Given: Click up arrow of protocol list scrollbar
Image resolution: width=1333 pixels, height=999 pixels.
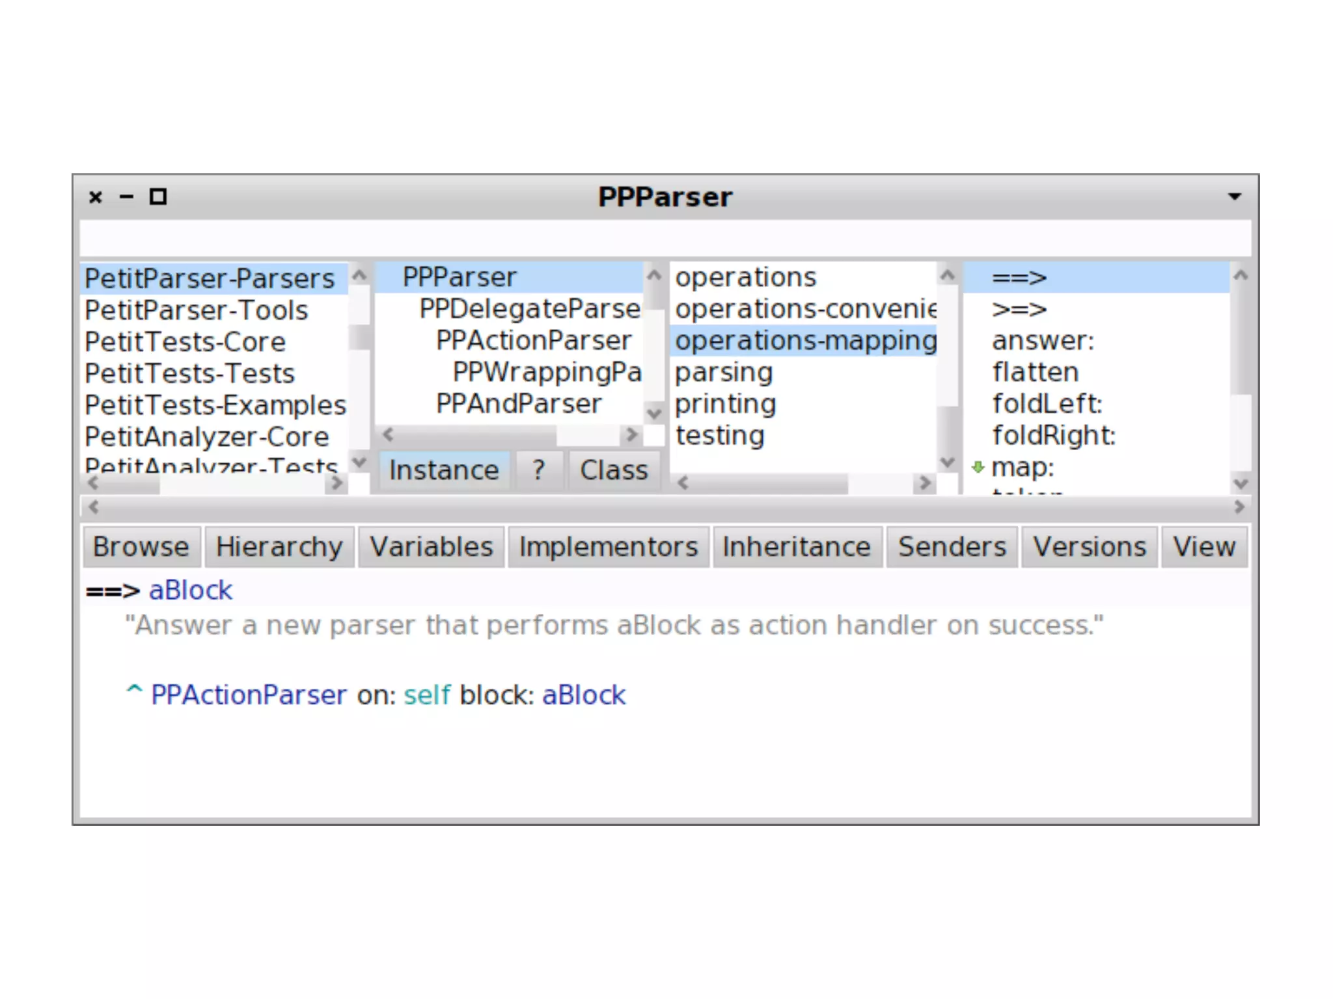Looking at the screenshot, I should pos(948,276).
